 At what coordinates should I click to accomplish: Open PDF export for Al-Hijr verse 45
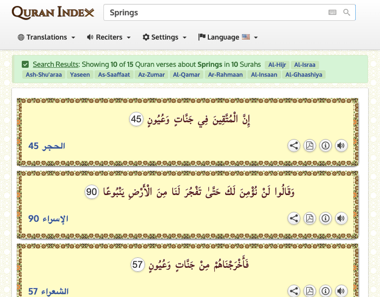point(310,146)
